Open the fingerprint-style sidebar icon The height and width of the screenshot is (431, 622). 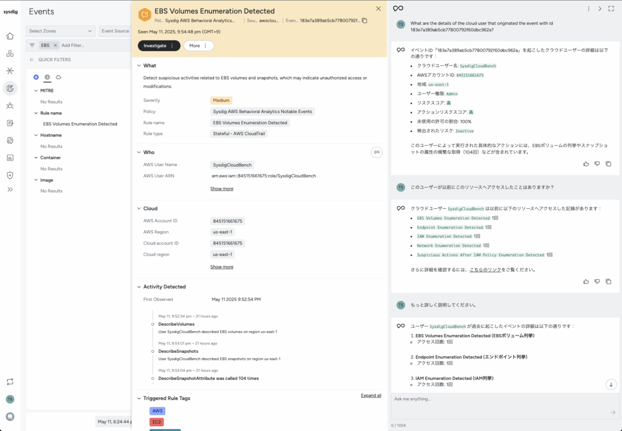10,140
